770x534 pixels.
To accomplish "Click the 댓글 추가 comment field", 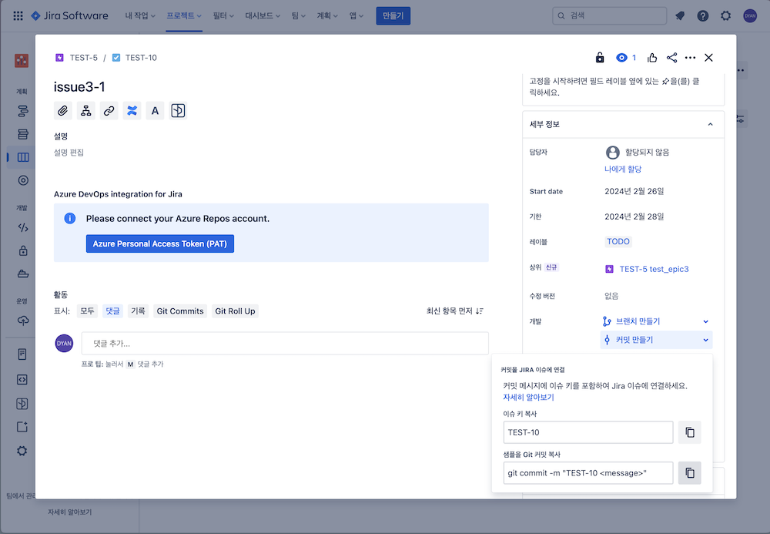I will 285,344.
